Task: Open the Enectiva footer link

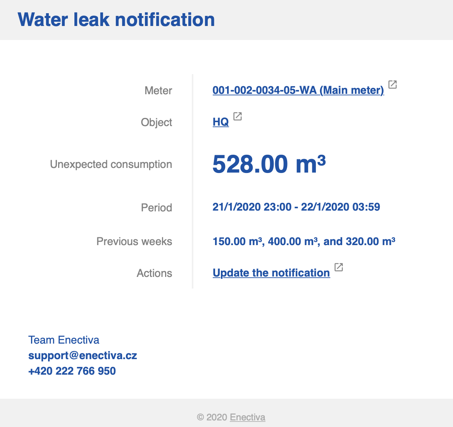Action: 247,417
